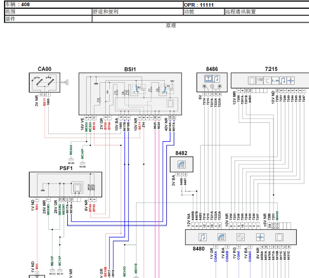
Task: Click the component label CA00
Action: pyautogui.click(x=45, y=69)
